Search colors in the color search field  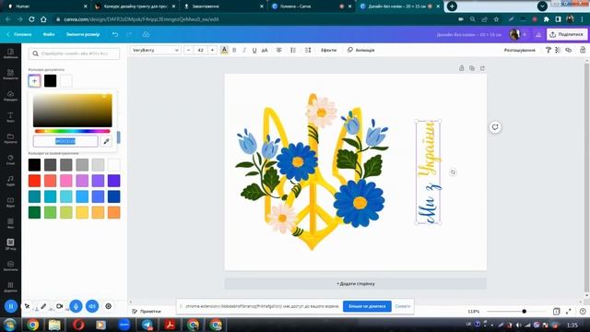74,53
